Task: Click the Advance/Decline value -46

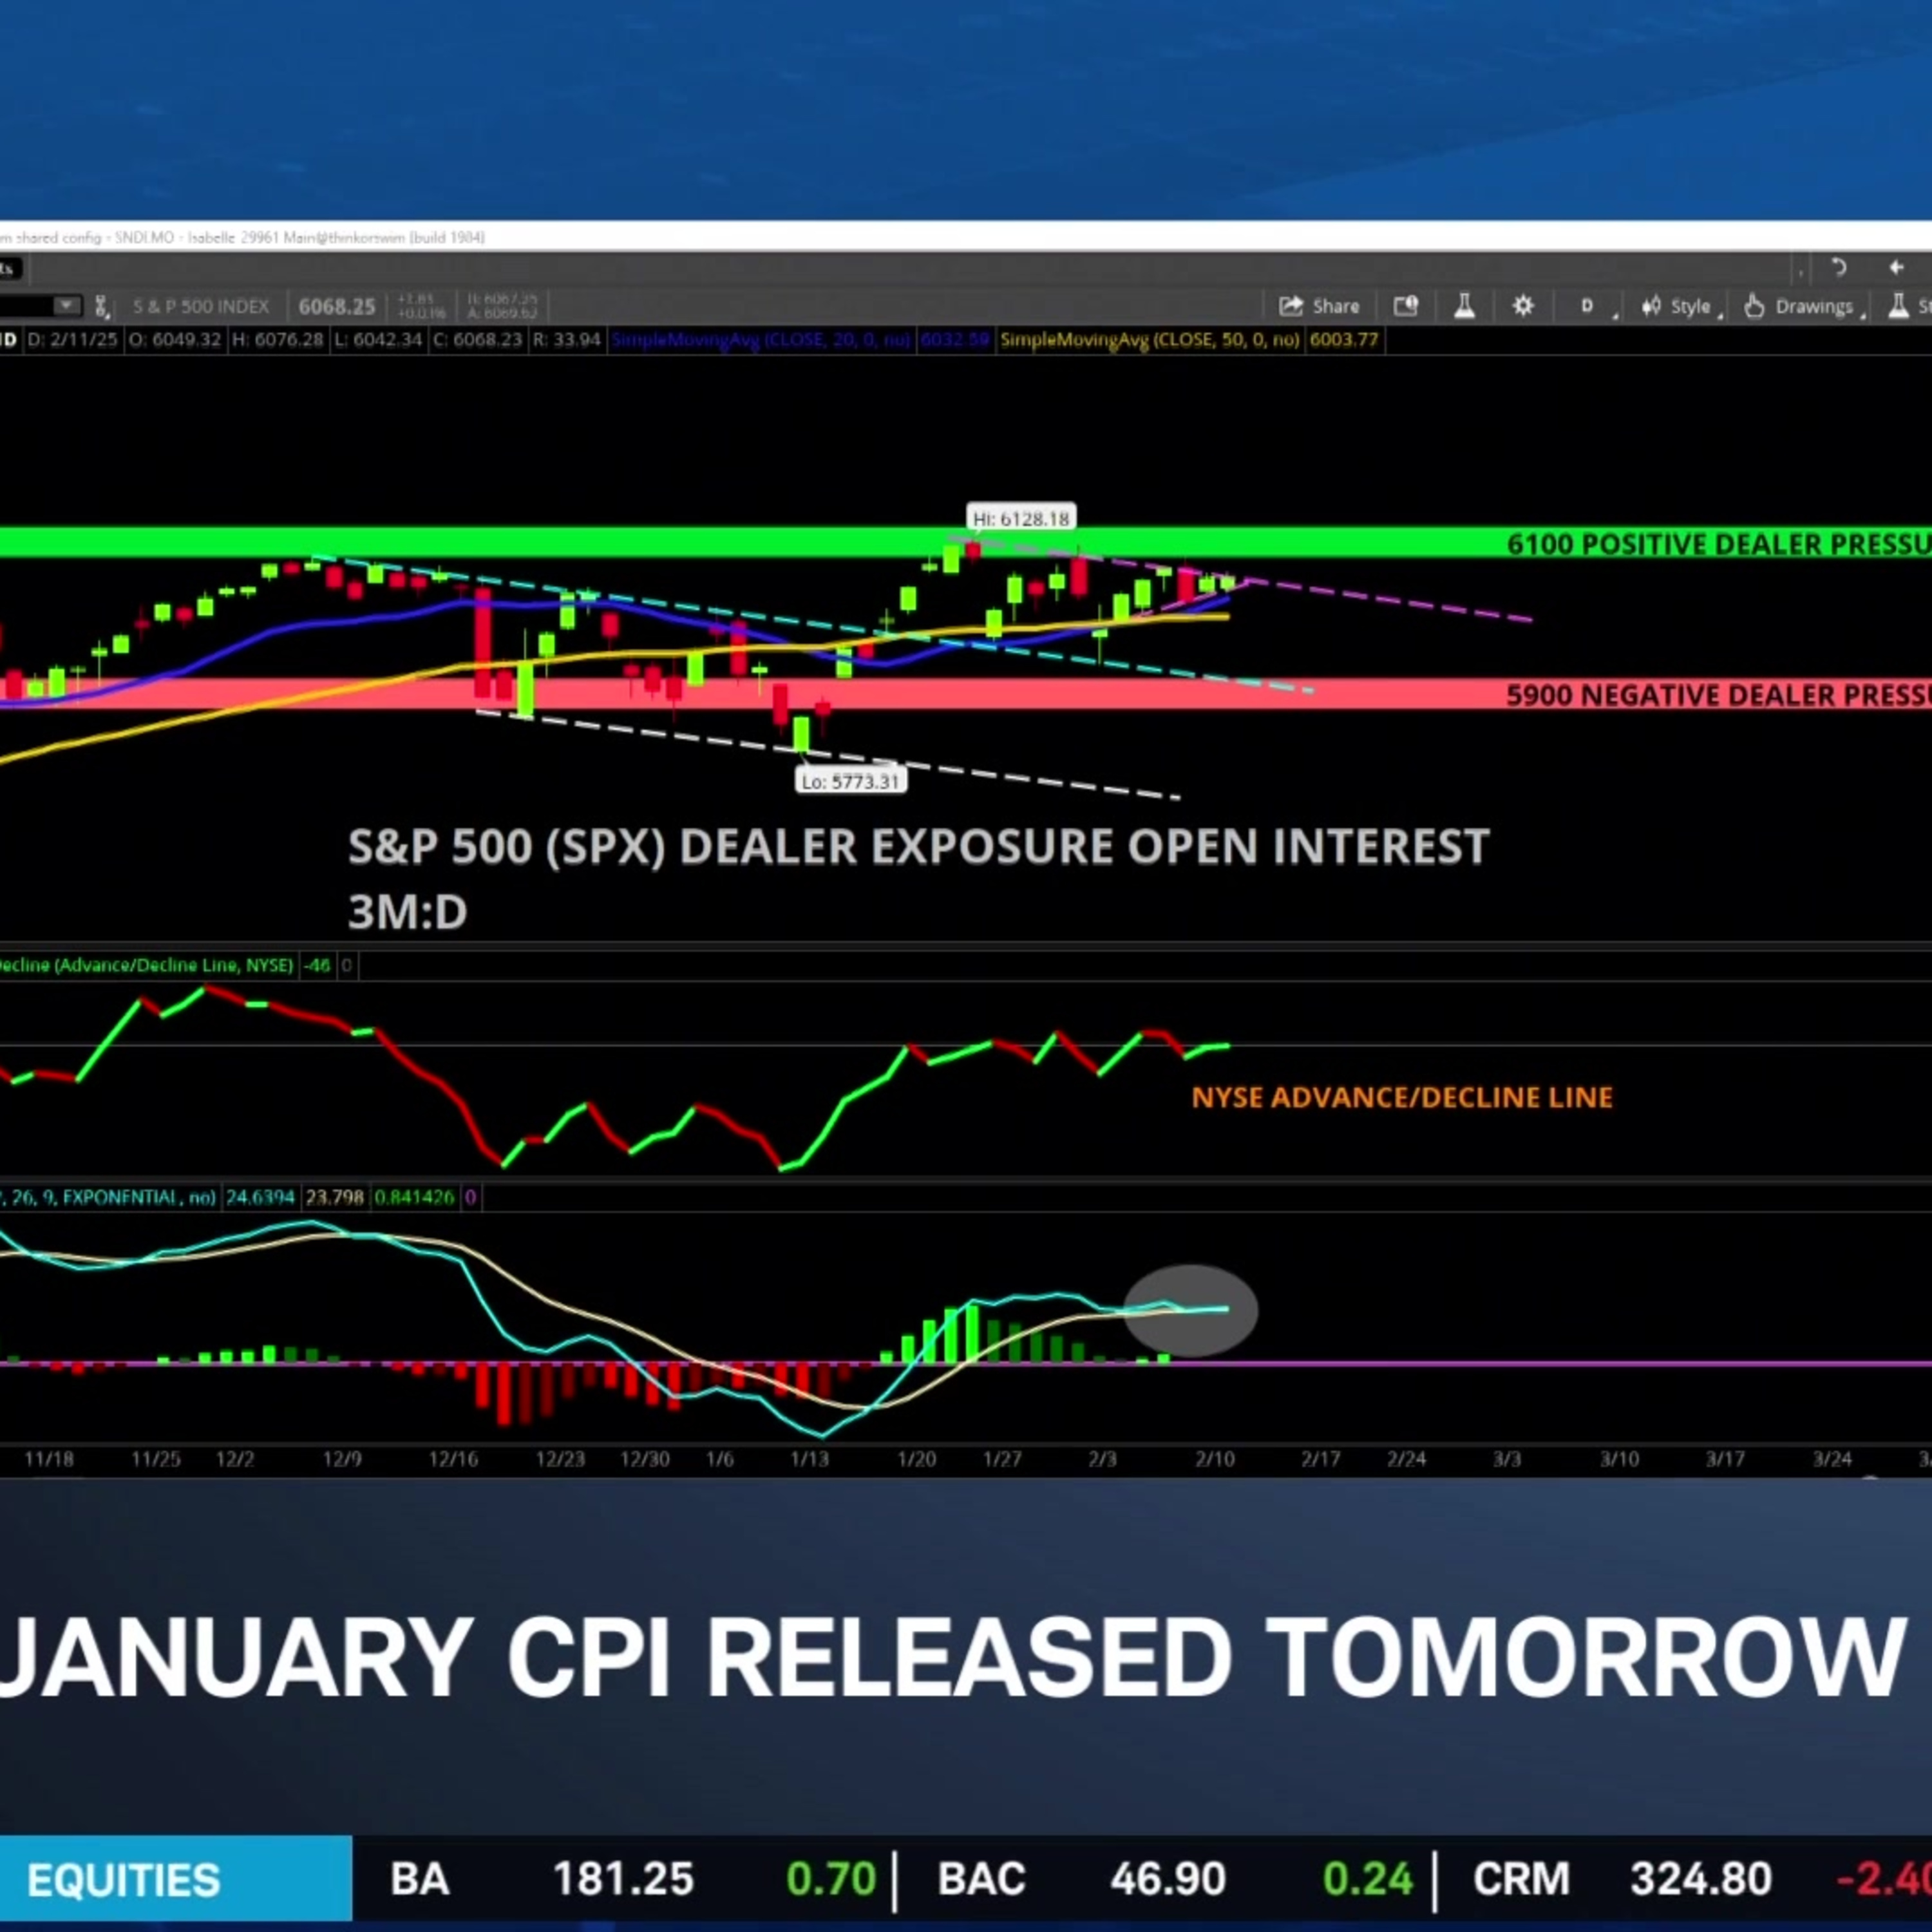Action: pos(317,965)
